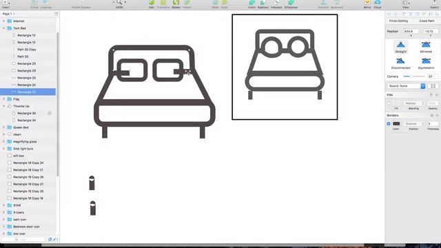This screenshot has width=441, height=248.
Task: Adjust the Corners radius slider
Action: click(413, 76)
